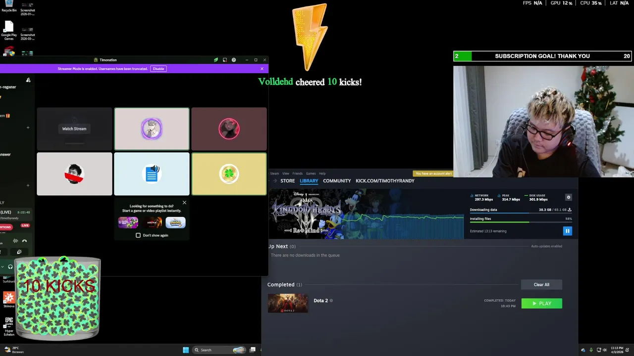Select the pink-haired avatar participant tile
The width and height of the screenshot is (634, 356).
click(x=229, y=129)
